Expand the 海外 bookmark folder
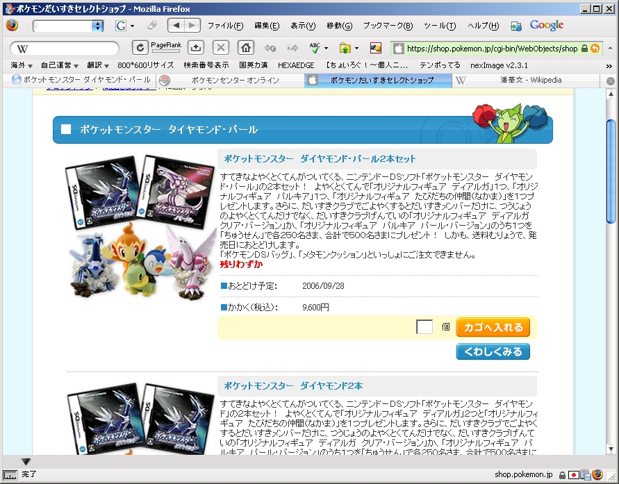Image resolution: width=619 pixels, height=484 pixels. (22, 65)
